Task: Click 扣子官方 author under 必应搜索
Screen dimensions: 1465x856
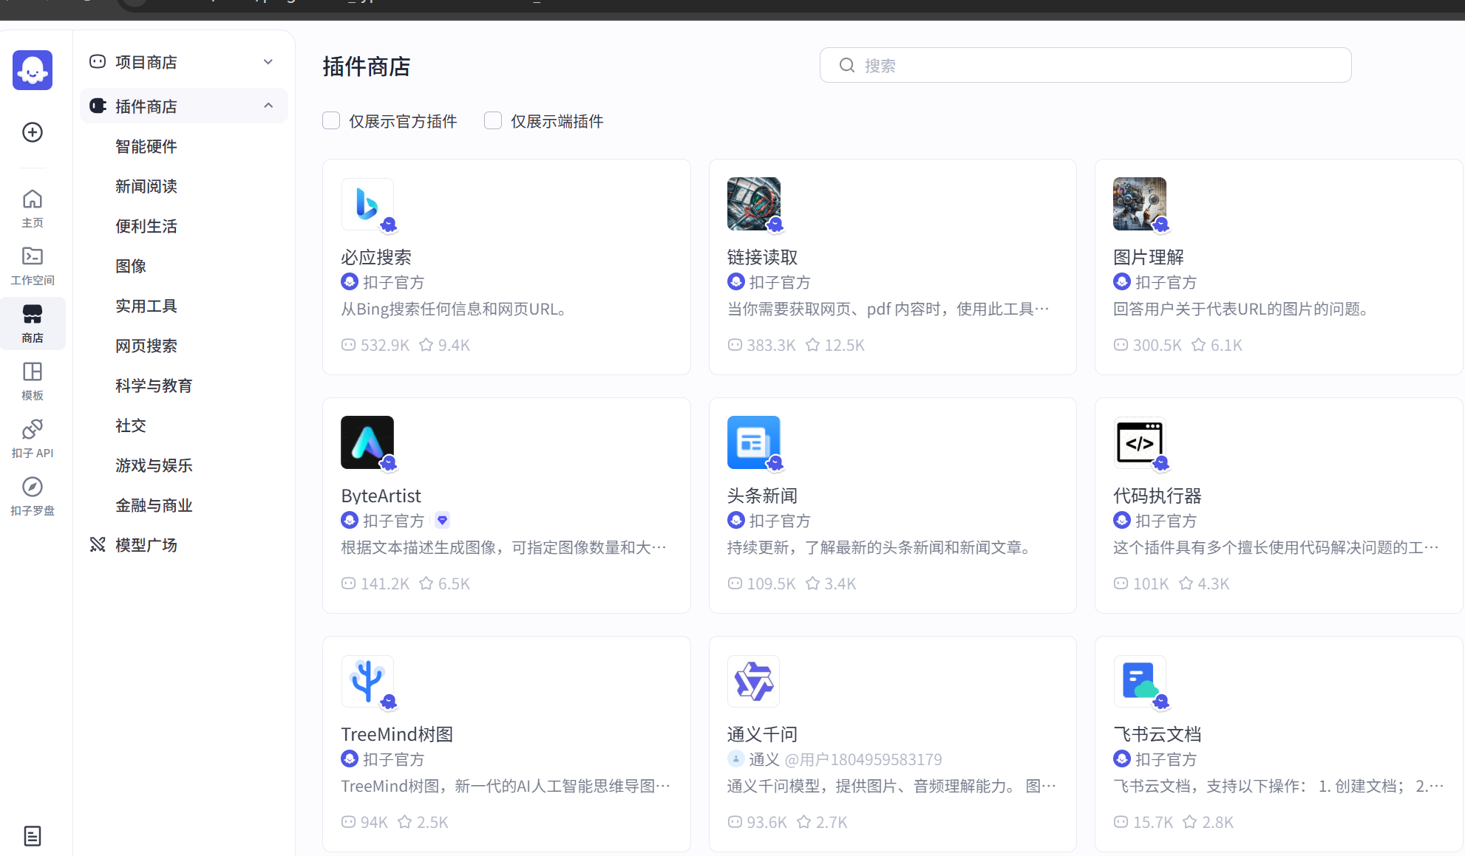Action: tap(394, 282)
